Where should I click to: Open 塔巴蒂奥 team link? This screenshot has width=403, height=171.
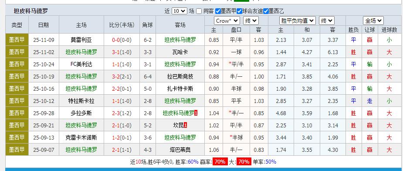tap(180, 150)
